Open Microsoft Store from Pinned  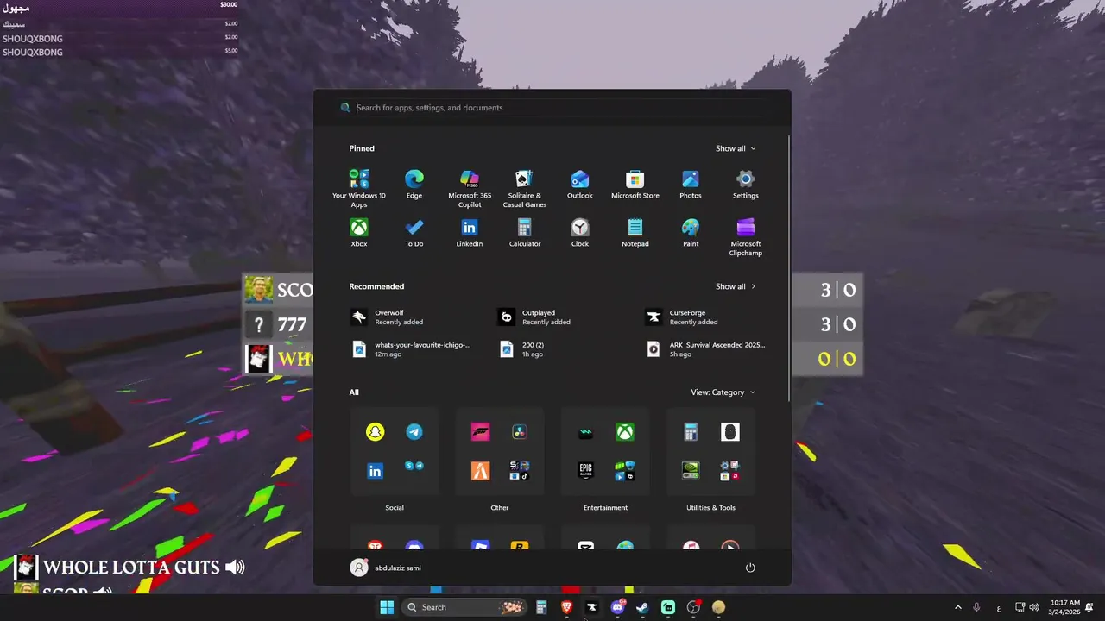(635, 185)
